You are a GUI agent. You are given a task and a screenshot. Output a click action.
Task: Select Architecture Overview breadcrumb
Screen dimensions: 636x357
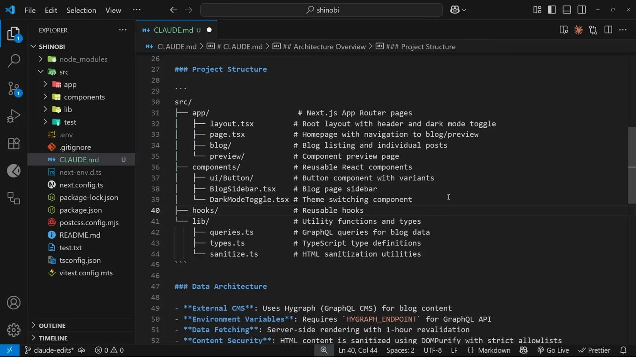point(324,47)
